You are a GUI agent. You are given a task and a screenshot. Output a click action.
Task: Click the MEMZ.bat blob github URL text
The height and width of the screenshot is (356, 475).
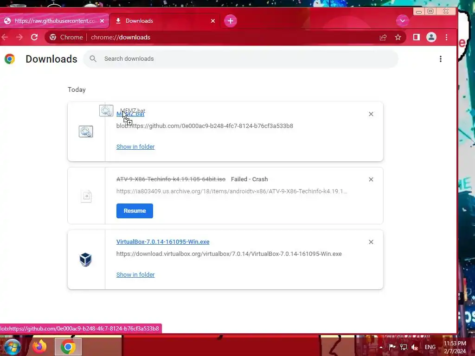pos(205,126)
